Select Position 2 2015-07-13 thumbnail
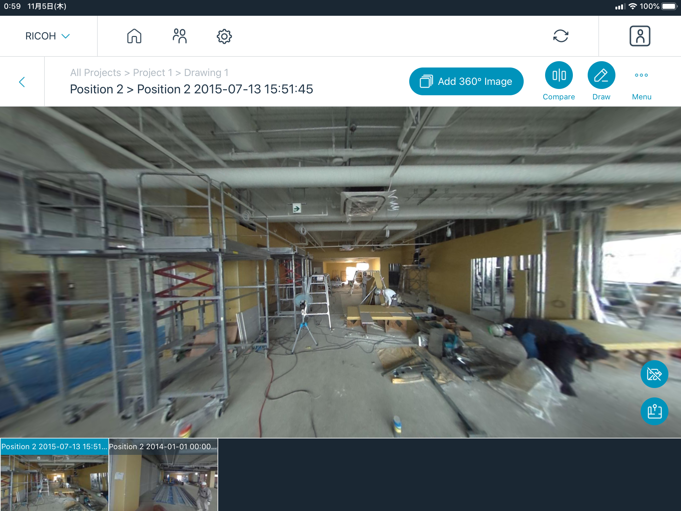This screenshot has width=681, height=511. tap(54, 475)
